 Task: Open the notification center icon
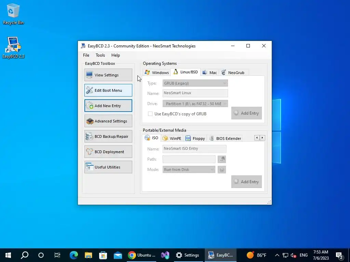click(339, 255)
